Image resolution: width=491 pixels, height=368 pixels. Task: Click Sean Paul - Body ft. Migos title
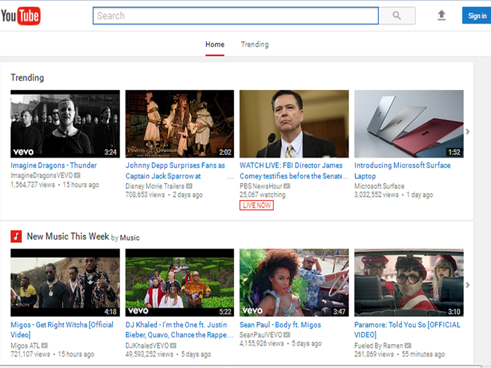(x=280, y=325)
